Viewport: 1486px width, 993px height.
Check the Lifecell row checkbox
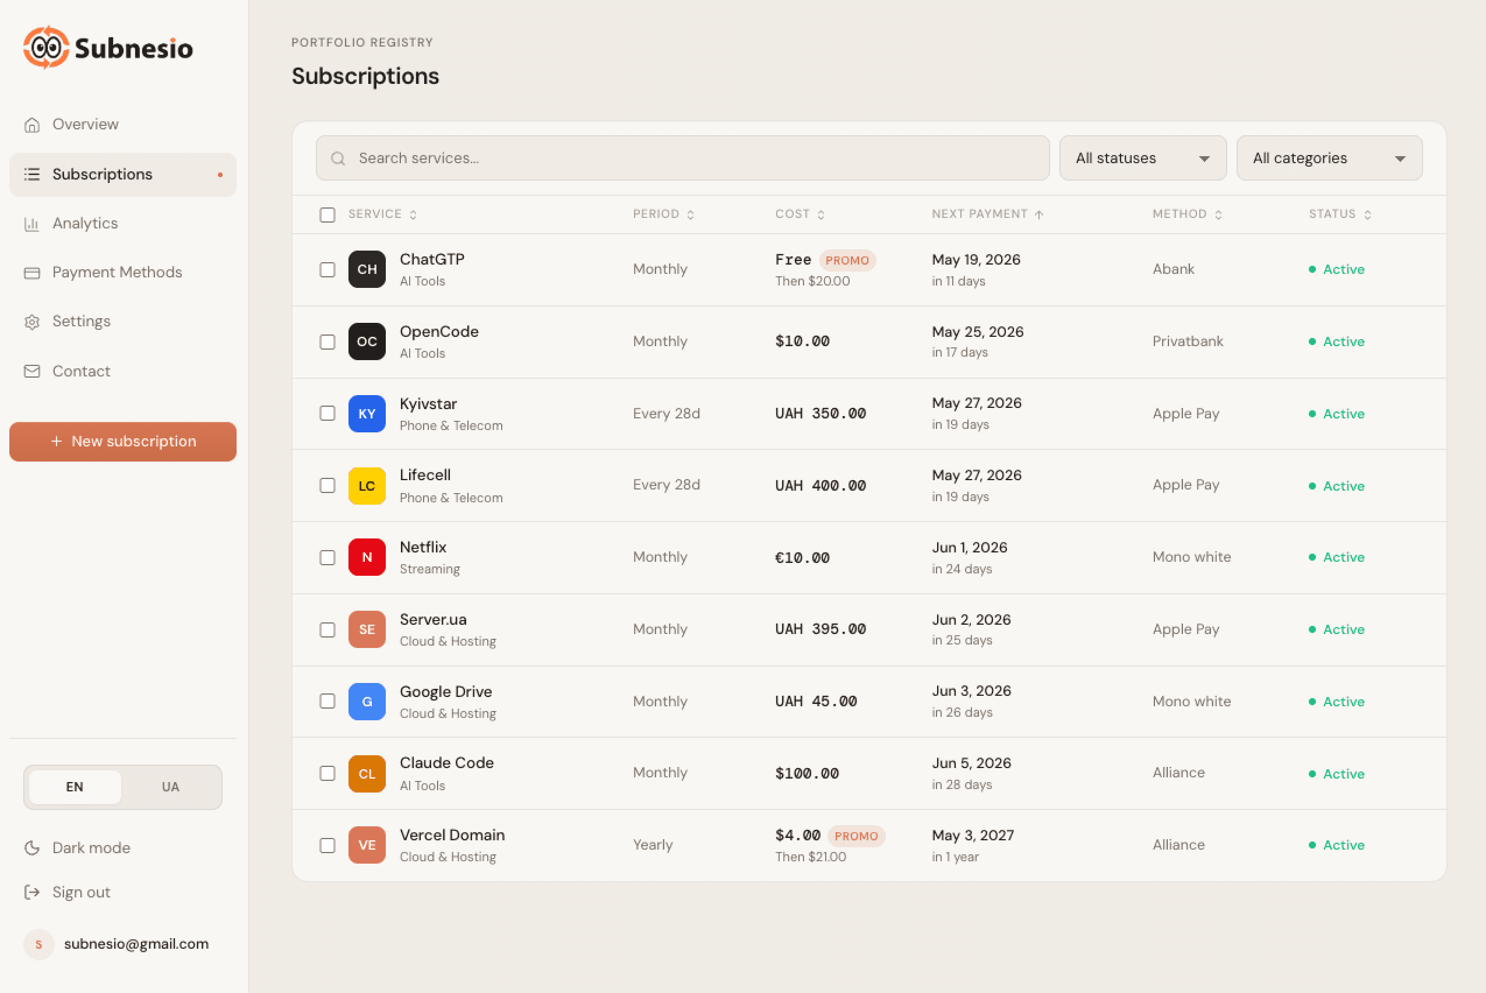point(328,486)
